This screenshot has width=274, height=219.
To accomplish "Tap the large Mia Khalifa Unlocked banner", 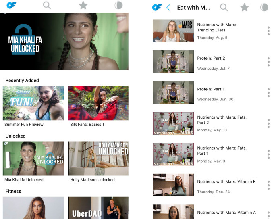I will pyautogui.click(x=64, y=42).
